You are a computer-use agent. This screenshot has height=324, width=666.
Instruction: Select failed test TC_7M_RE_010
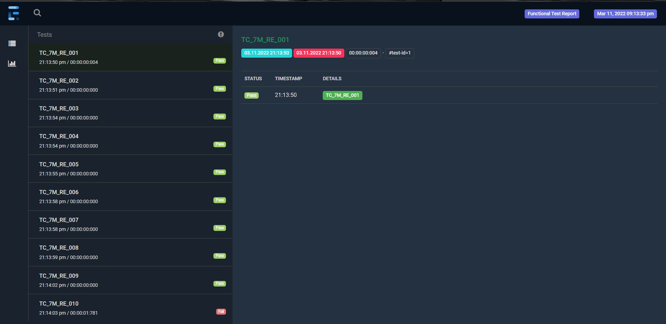click(x=131, y=308)
